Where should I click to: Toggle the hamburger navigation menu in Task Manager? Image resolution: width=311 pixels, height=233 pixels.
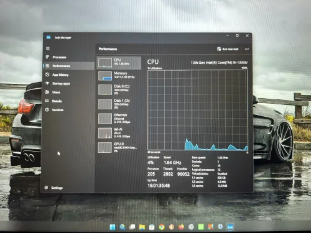click(x=48, y=48)
